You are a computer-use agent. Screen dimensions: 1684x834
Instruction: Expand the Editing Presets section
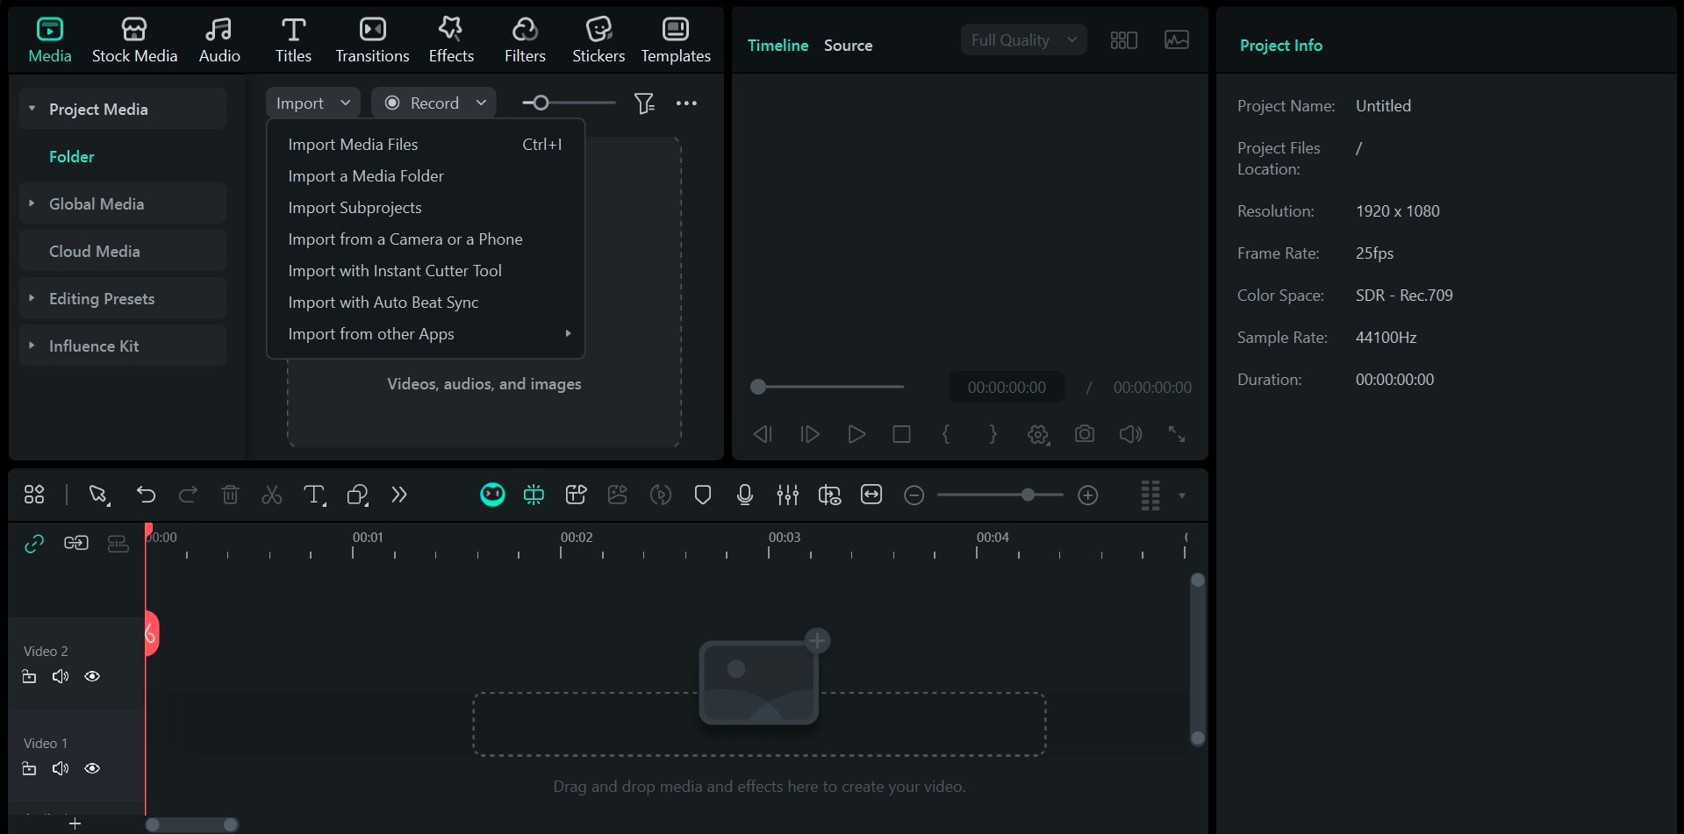(x=101, y=298)
